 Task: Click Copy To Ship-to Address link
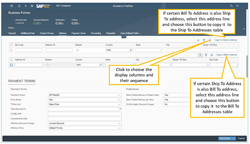point(226,40)
